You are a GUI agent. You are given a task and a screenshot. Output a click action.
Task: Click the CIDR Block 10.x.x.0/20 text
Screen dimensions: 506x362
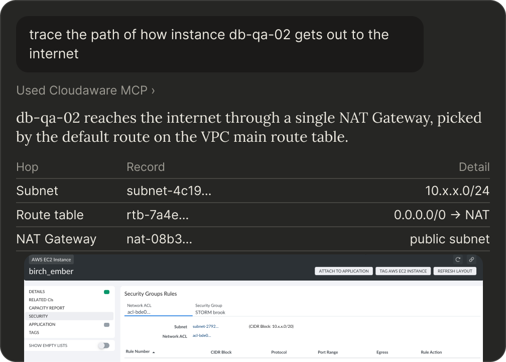click(271, 326)
